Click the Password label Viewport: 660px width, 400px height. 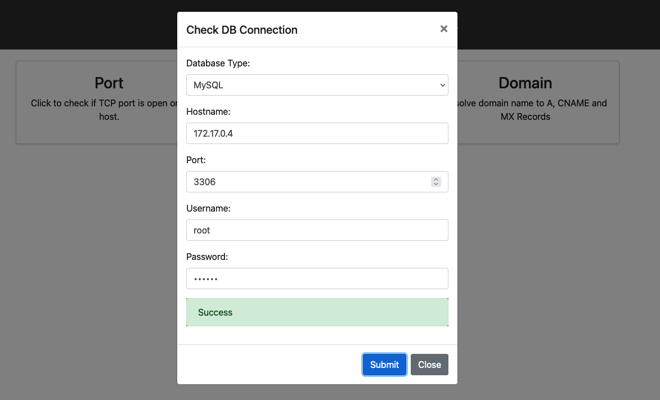(x=207, y=257)
